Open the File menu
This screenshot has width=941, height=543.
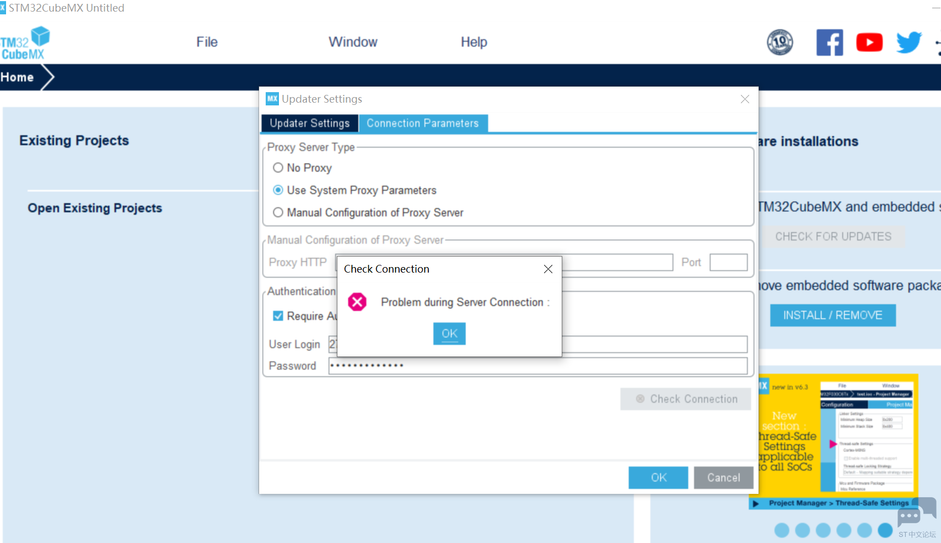[x=207, y=42]
